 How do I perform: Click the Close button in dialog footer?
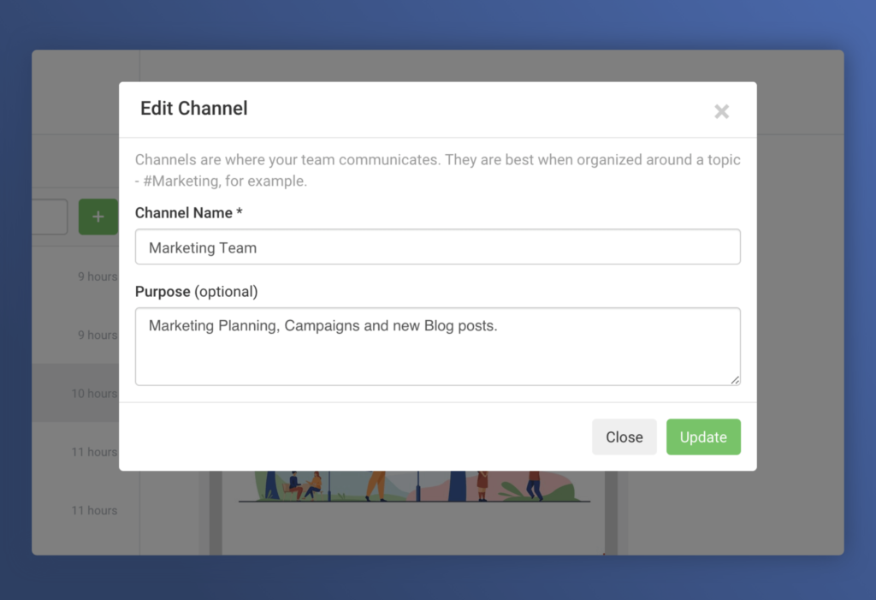coord(624,437)
